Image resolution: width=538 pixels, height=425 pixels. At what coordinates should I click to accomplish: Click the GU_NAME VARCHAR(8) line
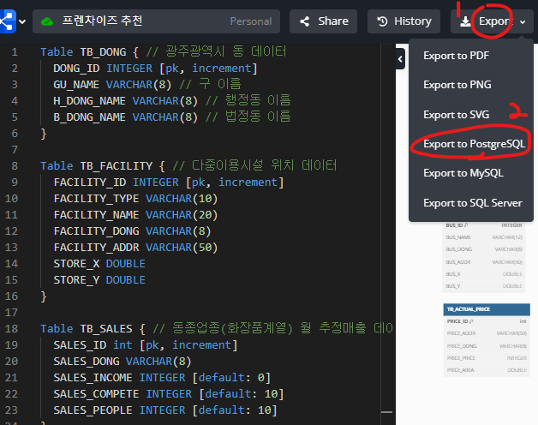[147, 85]
